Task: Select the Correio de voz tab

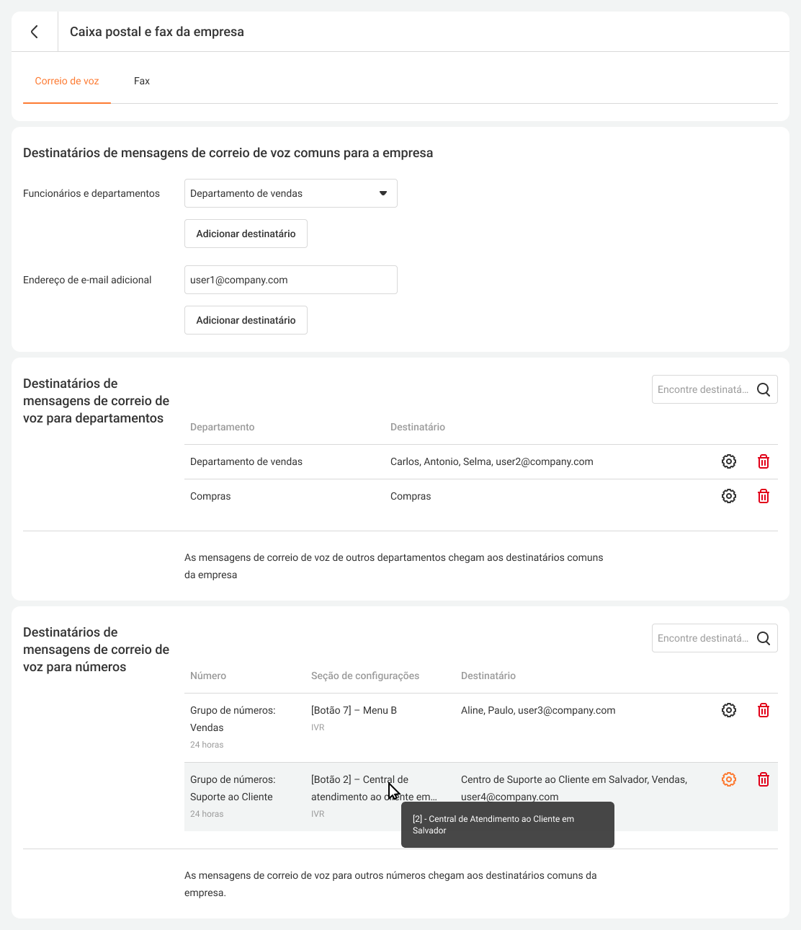Action: 67,81
